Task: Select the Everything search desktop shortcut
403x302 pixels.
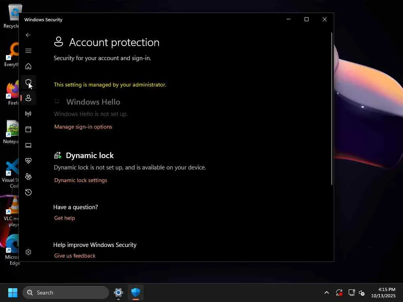Action: coord(12,55)
